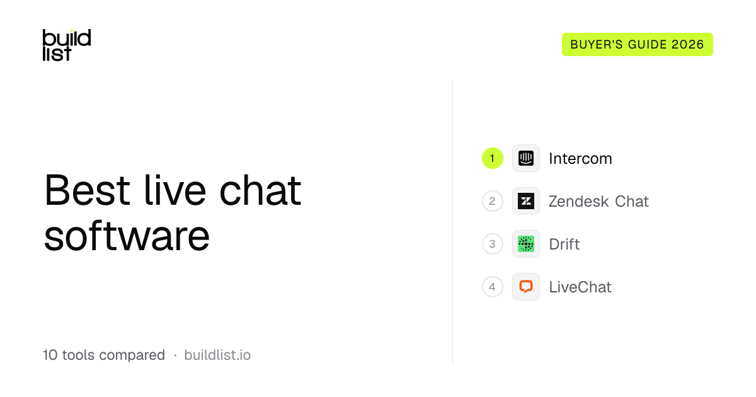Select rank number 1 green circle
756x397 pixels.
tap(493, 158)
